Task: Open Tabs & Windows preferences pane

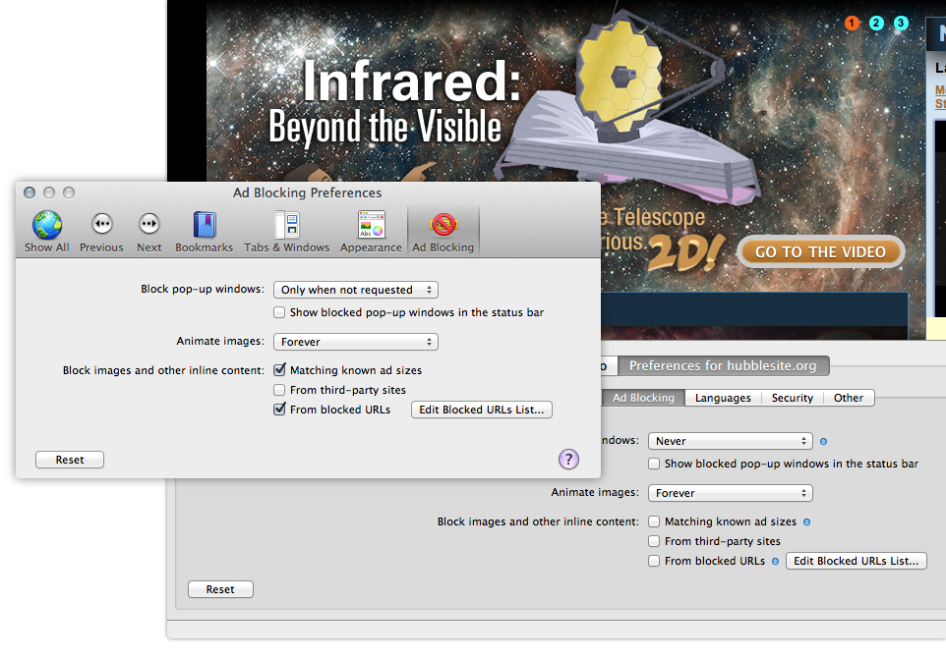Action: 286,226
